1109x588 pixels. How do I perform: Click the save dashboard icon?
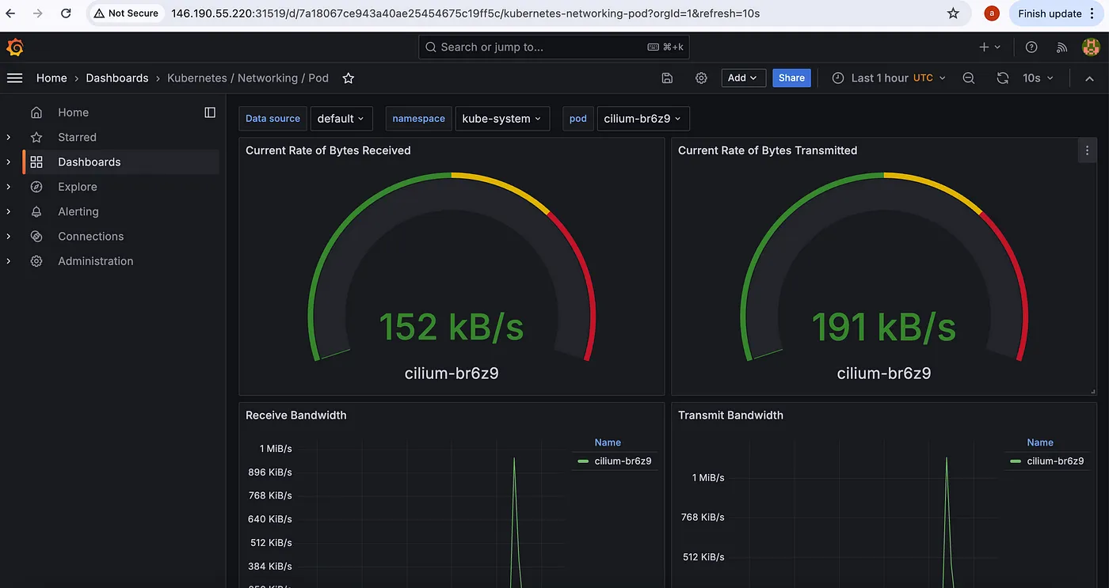click(x=667, y=78)
